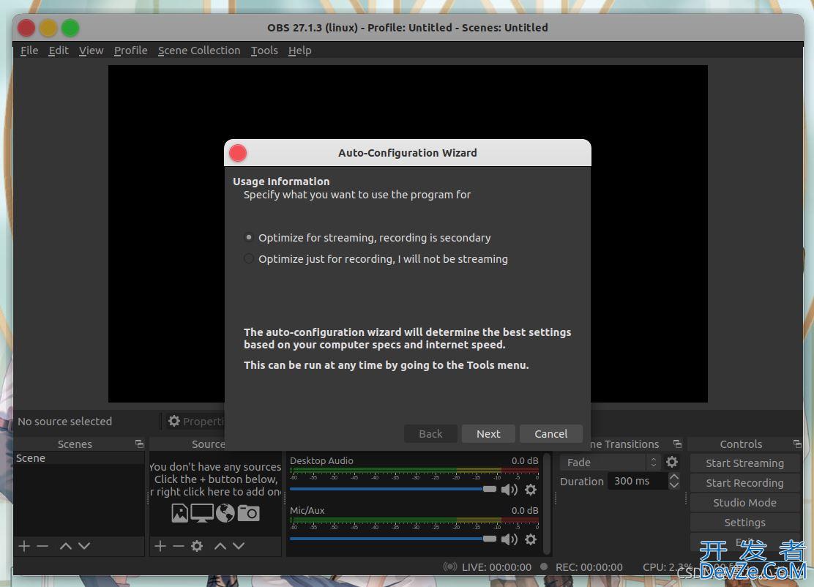Click the camera source icon
Image resolution: width=814 pixels, height=587 pixels.
(248, 513)
